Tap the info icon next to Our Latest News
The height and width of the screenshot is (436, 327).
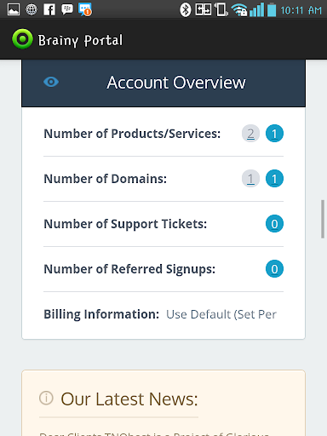point(46,398)
